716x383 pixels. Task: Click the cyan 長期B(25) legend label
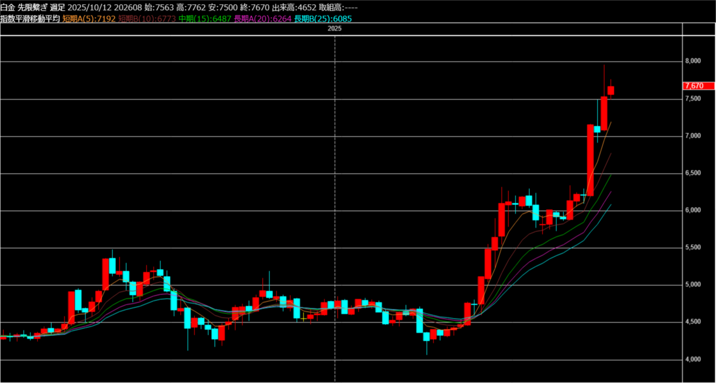[323, 19]
